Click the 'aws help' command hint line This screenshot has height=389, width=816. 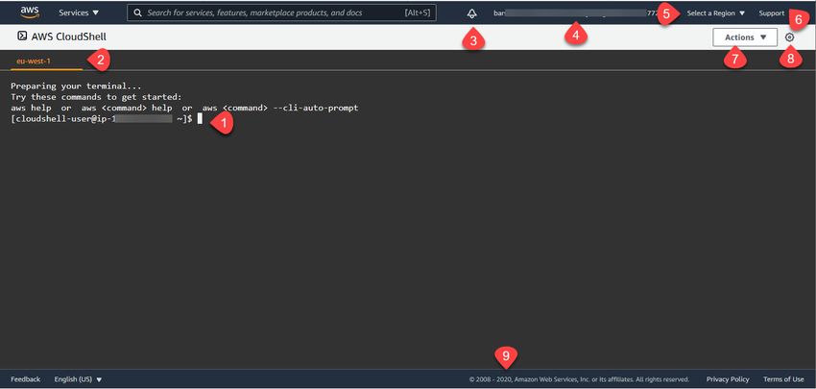184,108
